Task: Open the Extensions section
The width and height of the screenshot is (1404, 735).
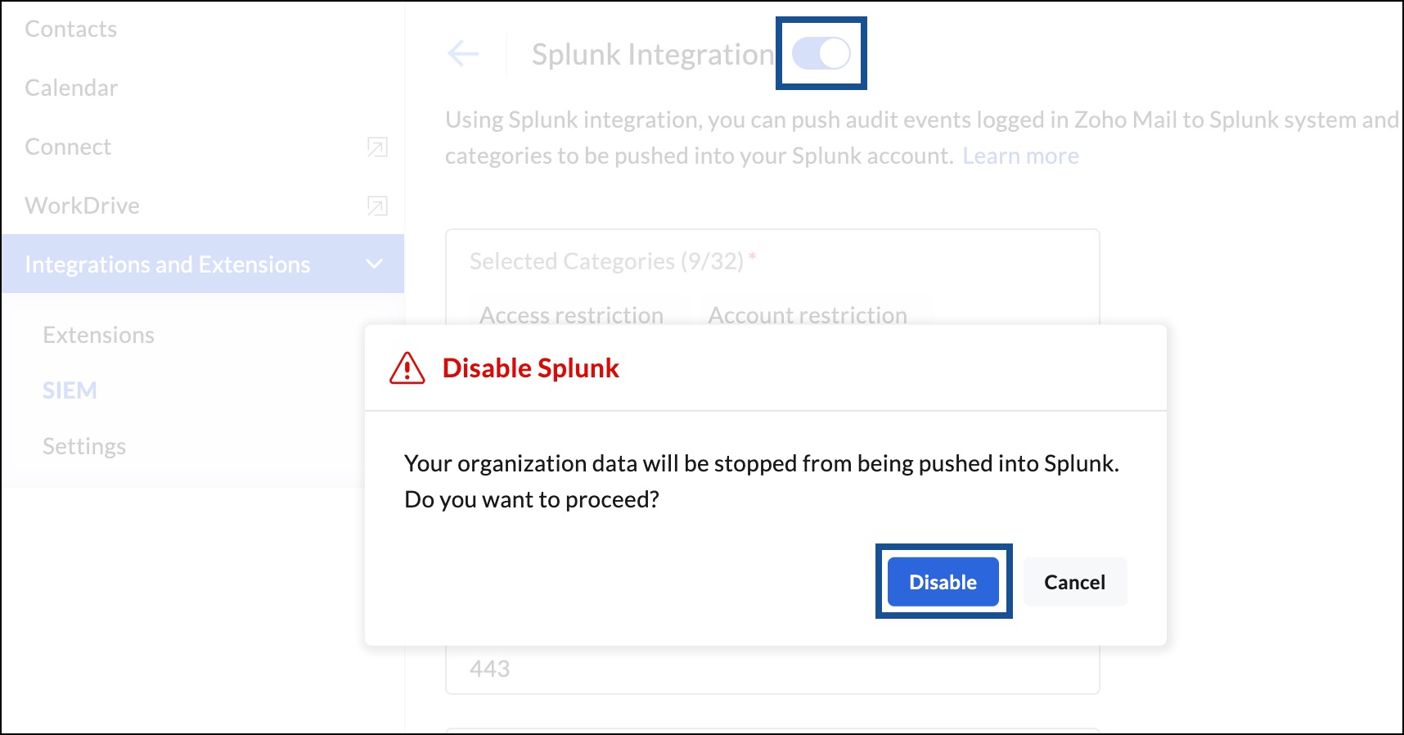Action: (98, 335)
